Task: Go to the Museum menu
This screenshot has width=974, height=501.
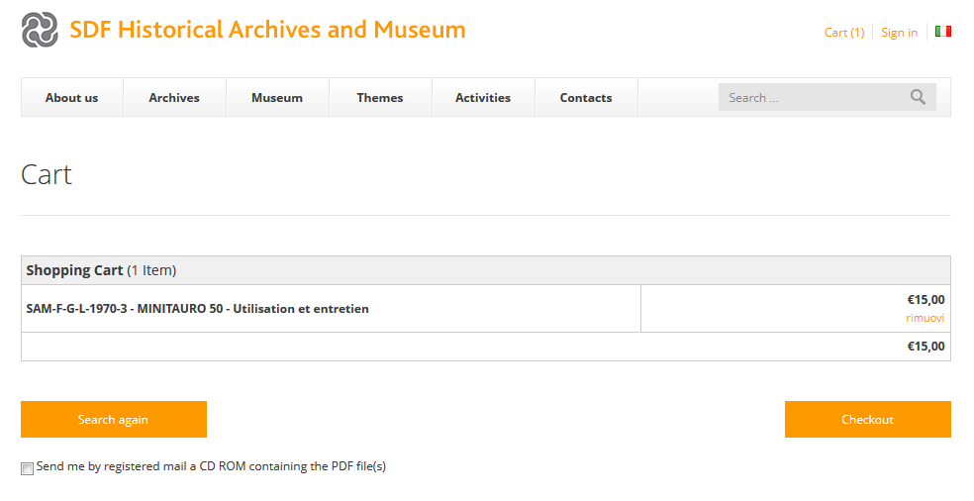Action: (277, 98)
